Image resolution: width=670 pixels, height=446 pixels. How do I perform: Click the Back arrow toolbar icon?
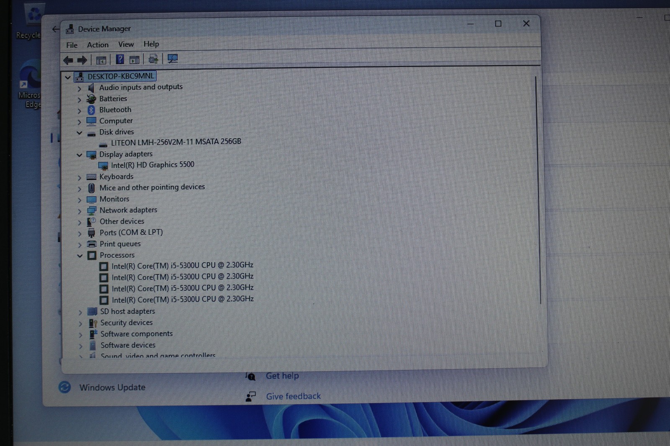[68, 60]
